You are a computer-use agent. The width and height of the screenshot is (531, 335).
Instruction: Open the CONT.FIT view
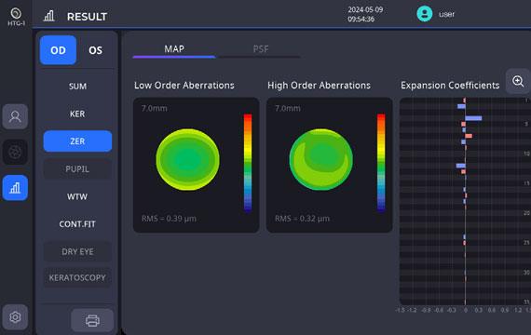point(77,224)
